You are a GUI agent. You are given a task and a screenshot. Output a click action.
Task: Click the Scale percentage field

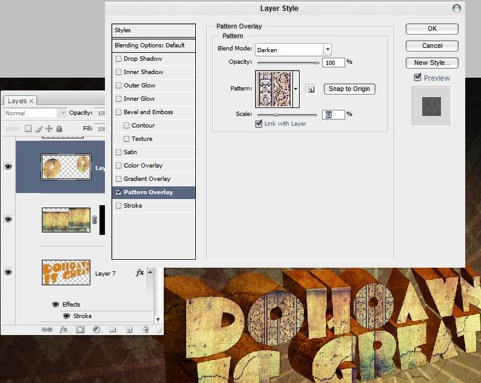click(334, 115)
